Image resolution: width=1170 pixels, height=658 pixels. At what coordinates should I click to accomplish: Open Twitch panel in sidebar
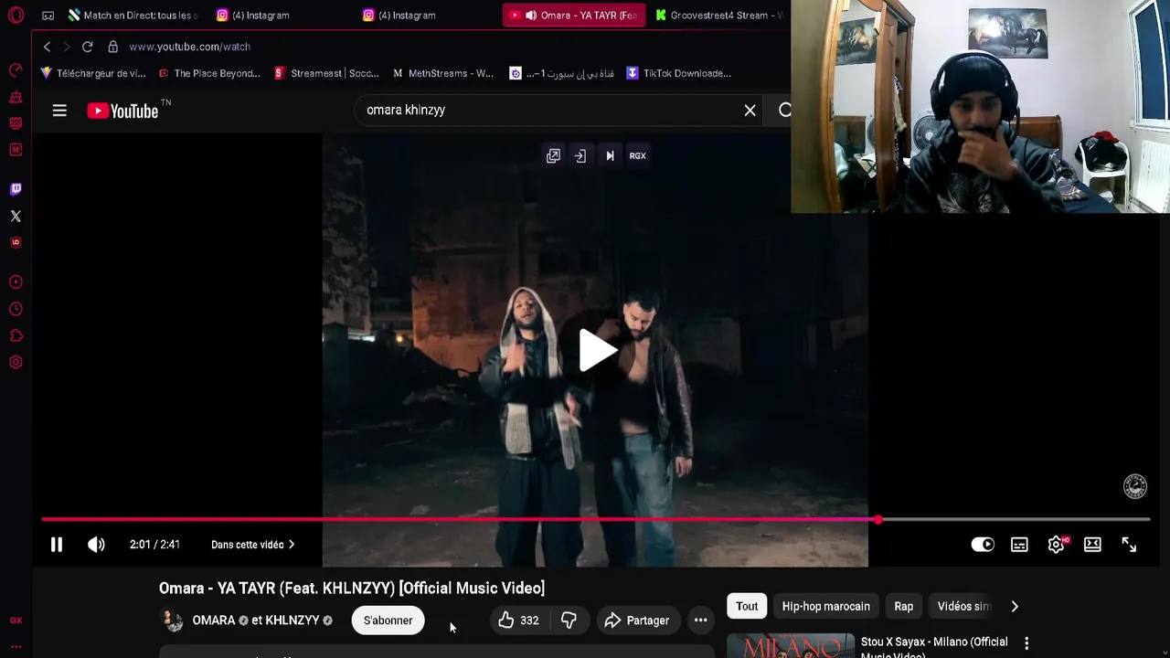click(x=16, y=189)
